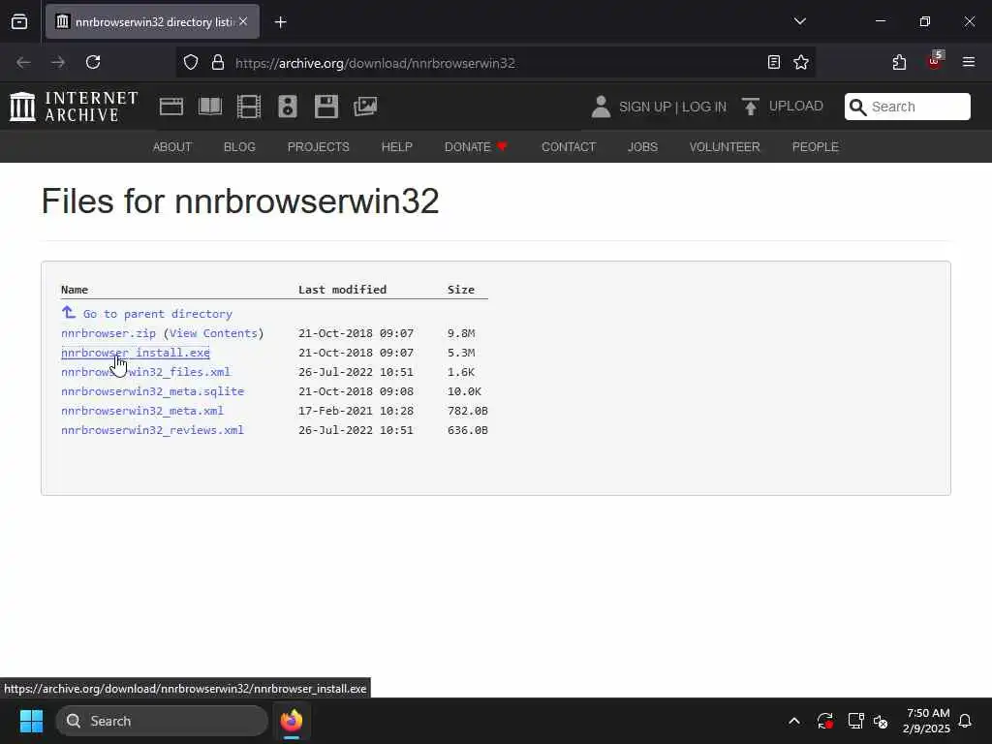The height and width of the screenshot is (744, 992).
Task: Open the Texts book icon
Action: [210, 107]
